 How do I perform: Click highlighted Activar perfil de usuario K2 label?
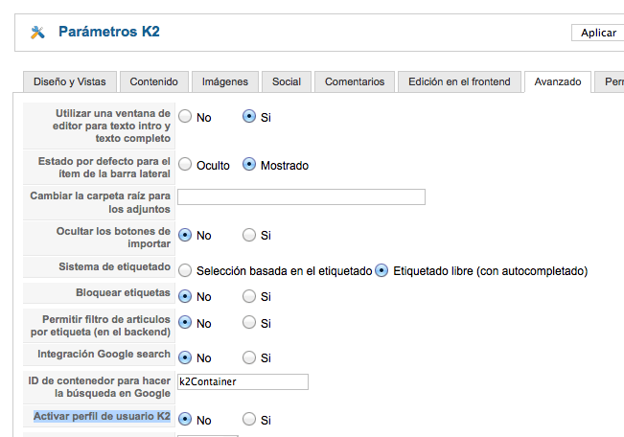[x=102, y=416]
